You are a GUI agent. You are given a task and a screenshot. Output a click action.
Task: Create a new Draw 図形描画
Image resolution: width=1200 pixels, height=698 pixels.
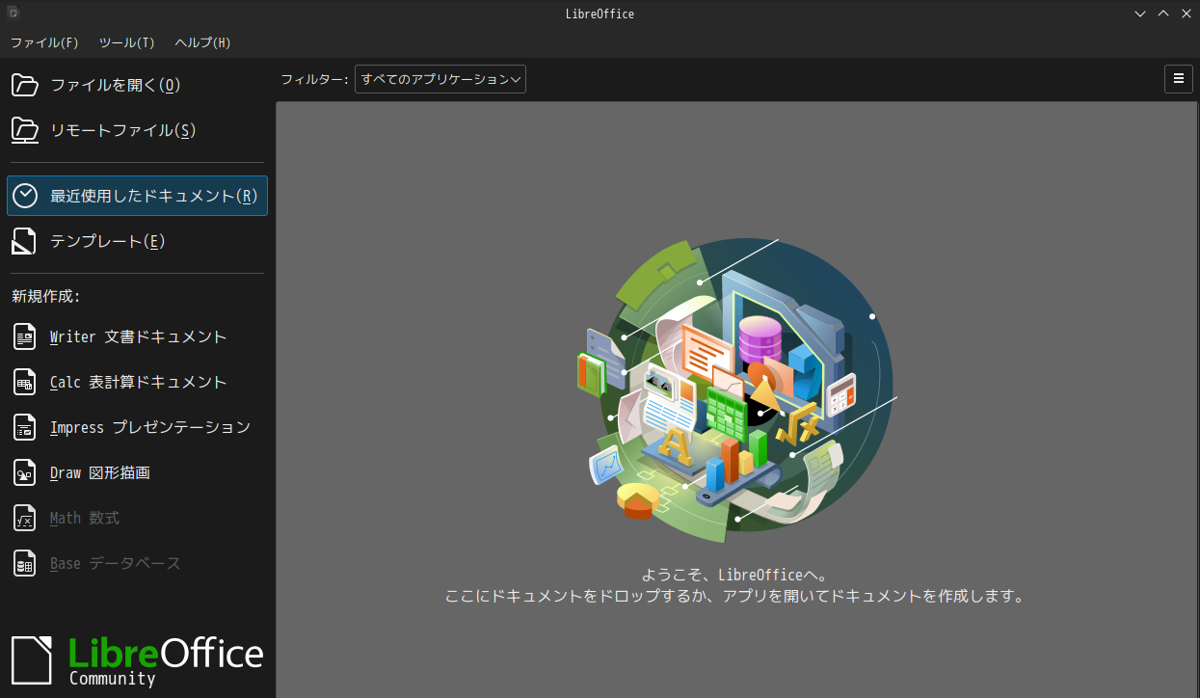[135, 472]
